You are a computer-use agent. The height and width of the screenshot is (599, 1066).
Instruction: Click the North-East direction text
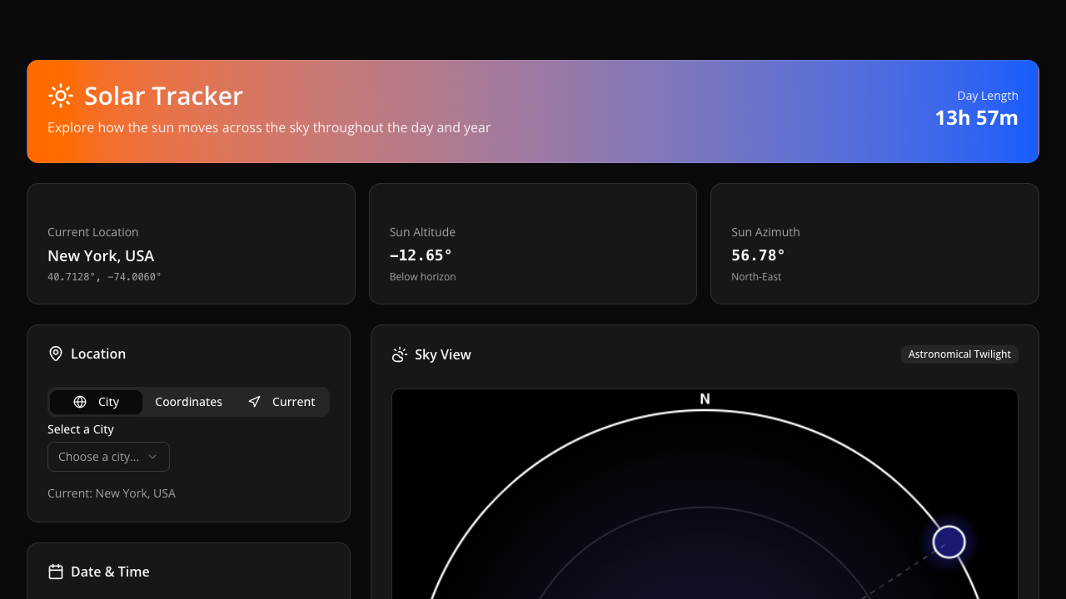pyautogui.click(x=756, y=277)
